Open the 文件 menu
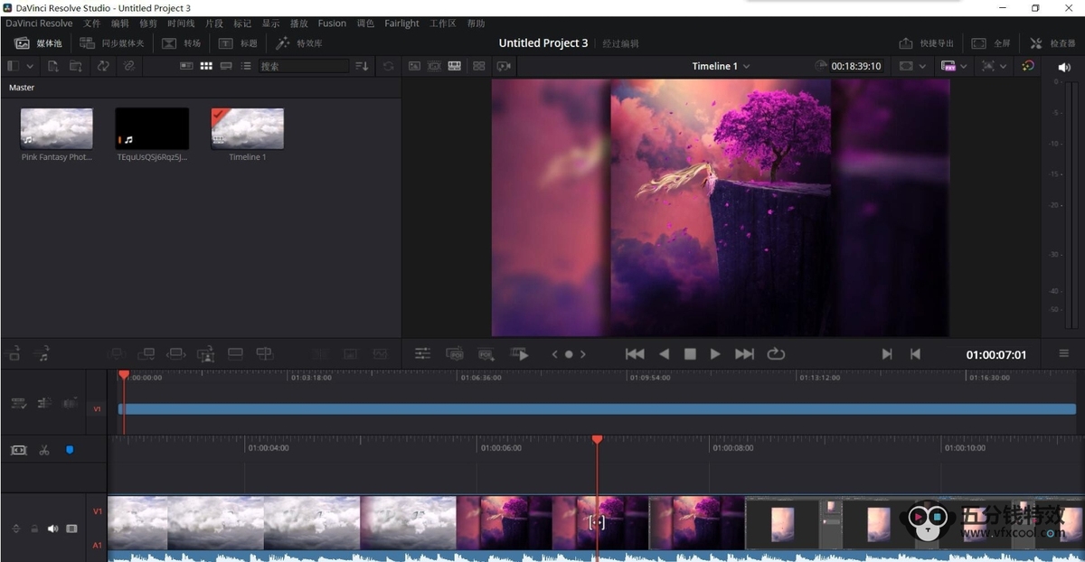The image size is (1085, 562). point(92,23)
